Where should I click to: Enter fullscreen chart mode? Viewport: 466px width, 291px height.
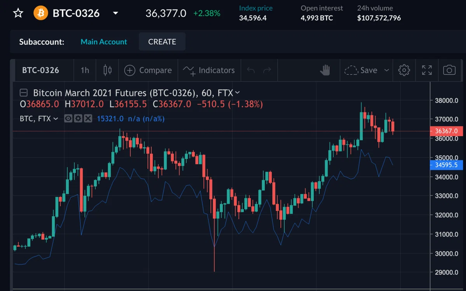[x=427, y=70]
